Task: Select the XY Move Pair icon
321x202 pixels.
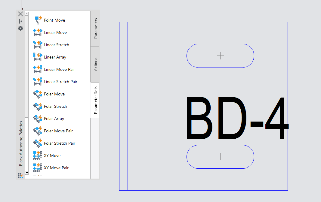Action: 38,168
